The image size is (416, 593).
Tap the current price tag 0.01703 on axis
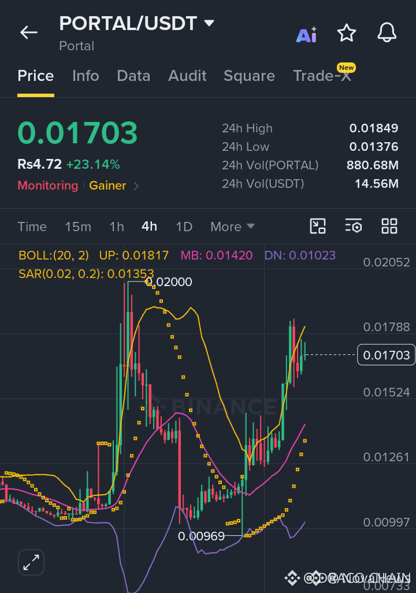(x=386, y=355)
